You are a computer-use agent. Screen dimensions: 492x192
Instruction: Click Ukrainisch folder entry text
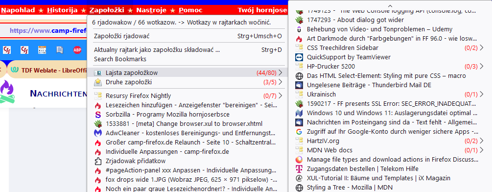321,95
